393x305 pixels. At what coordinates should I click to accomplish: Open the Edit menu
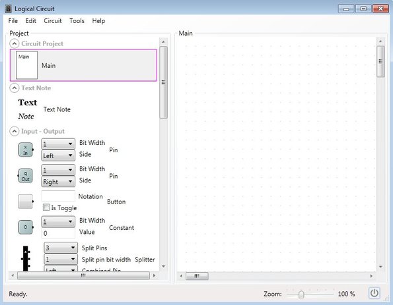tap(31, 20)
